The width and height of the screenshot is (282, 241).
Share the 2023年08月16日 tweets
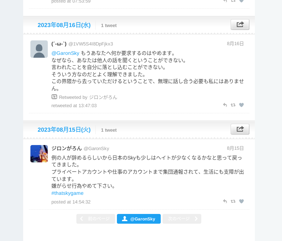(240, 25)
